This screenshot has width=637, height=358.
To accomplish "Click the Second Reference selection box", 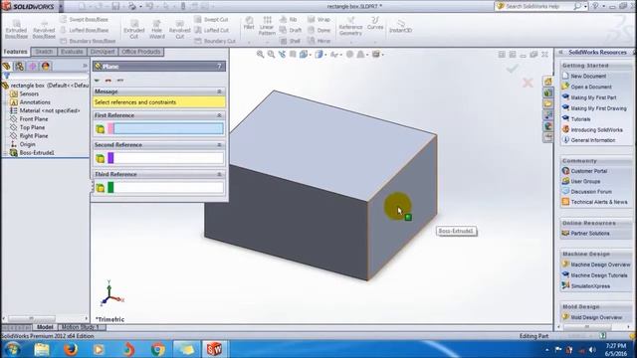I will pyautogui.click(x=168, y=158).
